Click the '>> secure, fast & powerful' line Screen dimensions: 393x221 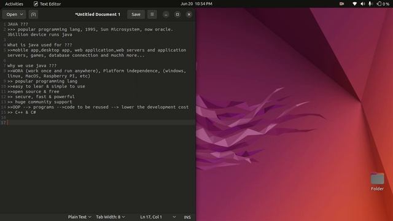tap(41, 97)
